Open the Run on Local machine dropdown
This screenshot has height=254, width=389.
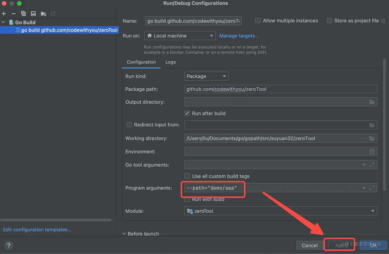(x=180, y=36)
